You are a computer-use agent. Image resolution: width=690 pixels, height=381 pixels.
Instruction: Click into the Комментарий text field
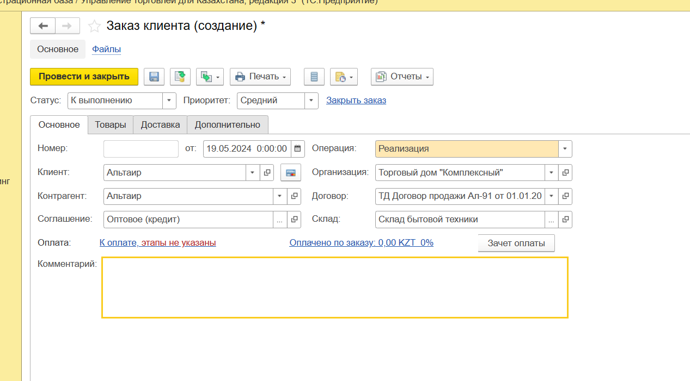click(334, 288)
